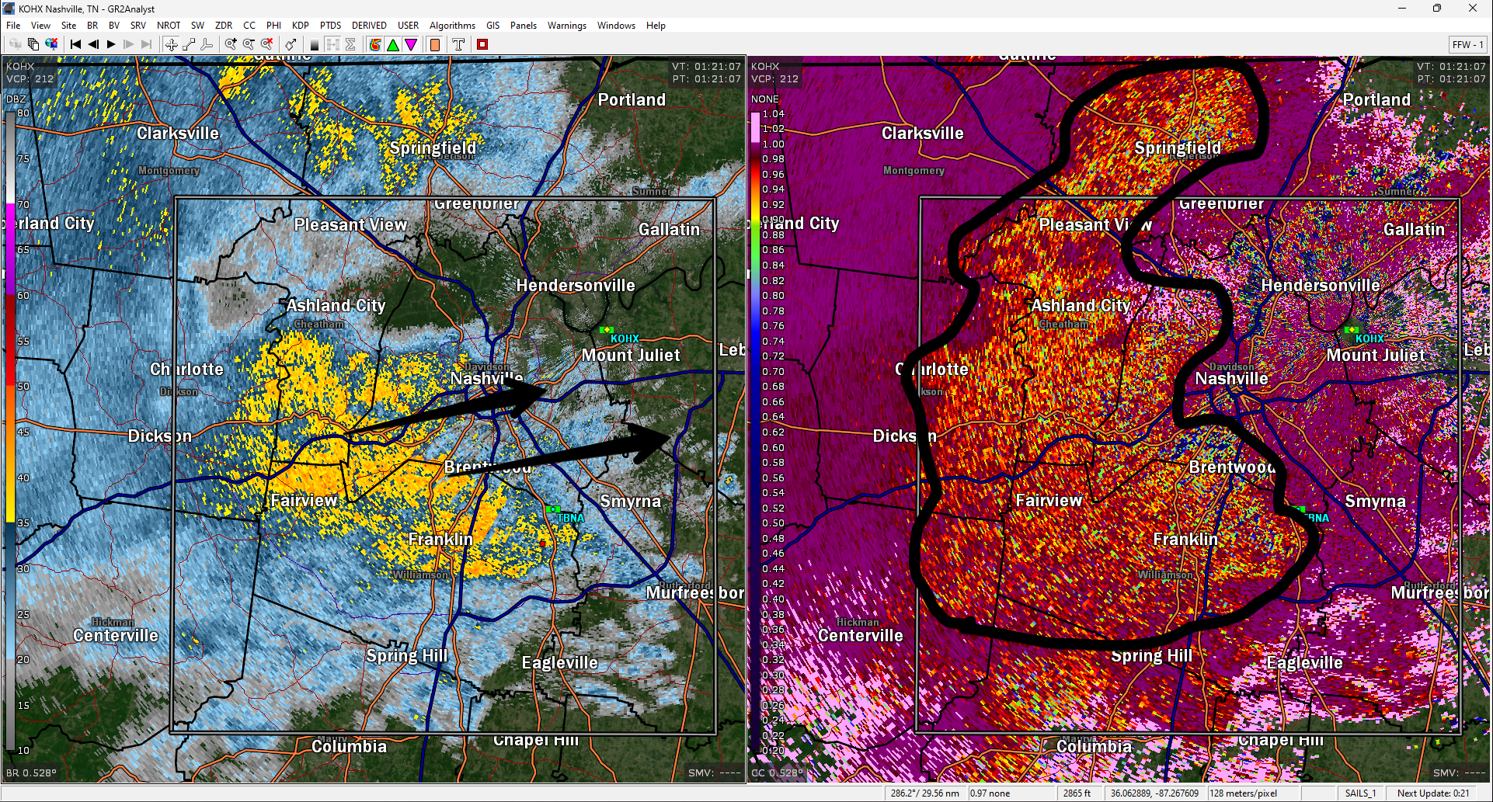Image resolution: width=1493 pixels, height=802 pixels.
Task: Toggle the magenta inverted triangle overlay
Action: (411, 44)
